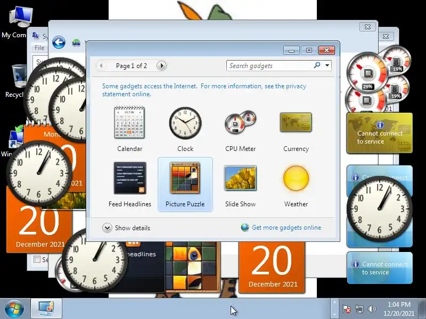Viewport: 426px width, 319px height.
Task: Select the Slide Show gadget icon
Action: pyautogui.click(x=241, y=178)
